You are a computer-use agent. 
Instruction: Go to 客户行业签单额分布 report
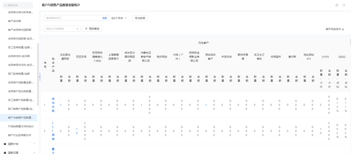[x=20, y=135]
